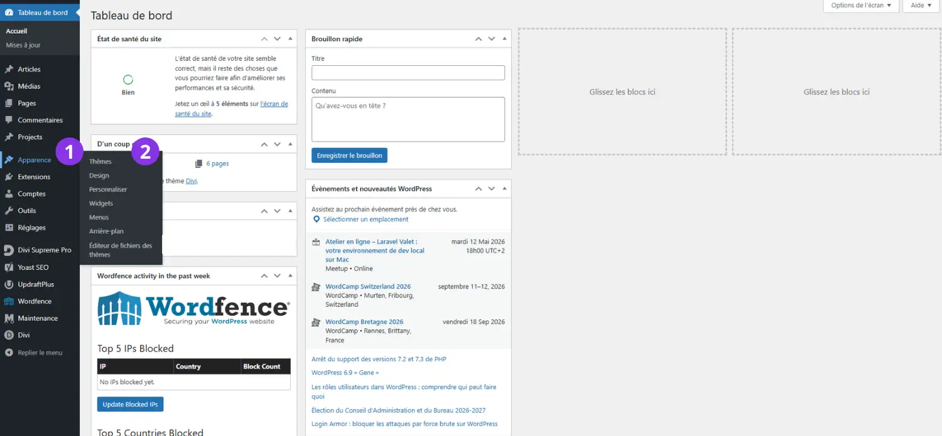The width and height of the screenshot is (942, 436).
Task: Select the Réglages sliders icon
Action: pos(9,228)
